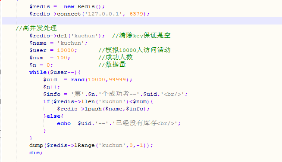This screenshot has height=162, width=282.
Task: Click the '$n++;' statement
Action: (51, 87)
